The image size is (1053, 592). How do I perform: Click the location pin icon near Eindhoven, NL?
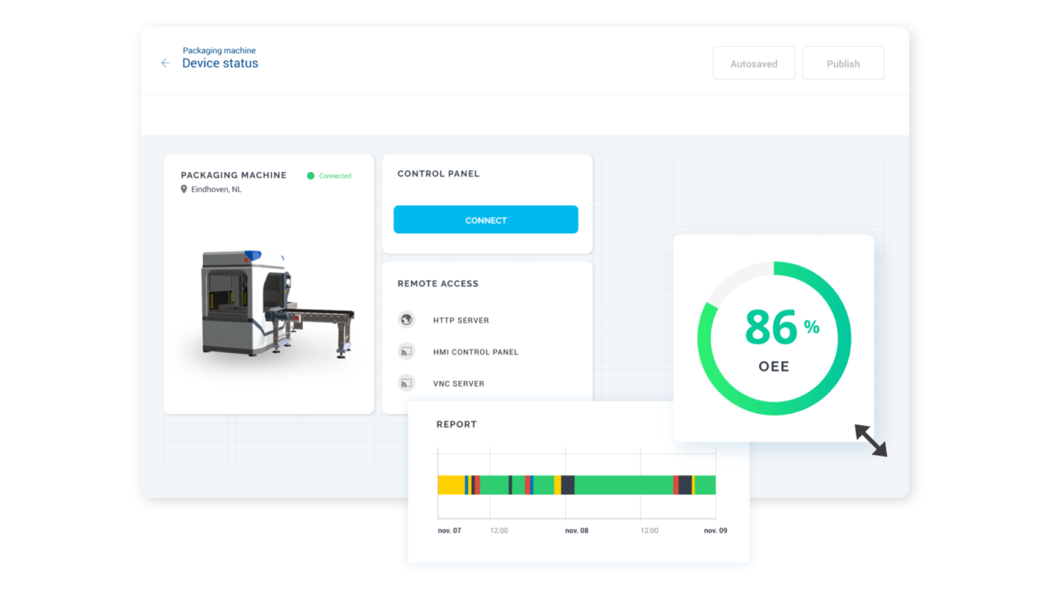point(184,189)
